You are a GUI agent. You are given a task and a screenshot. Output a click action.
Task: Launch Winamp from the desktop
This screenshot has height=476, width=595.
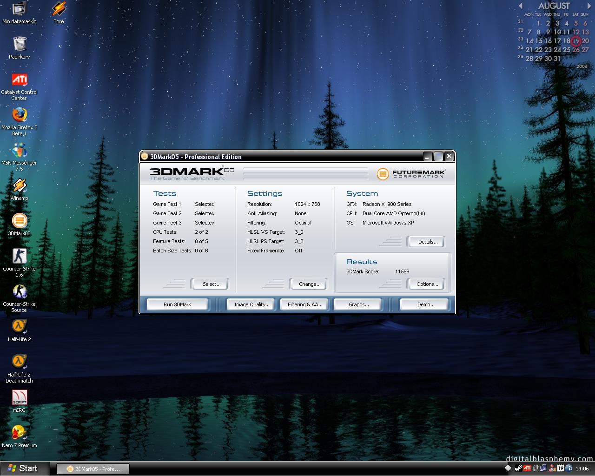pyautogui.click(x=19, y=190)
